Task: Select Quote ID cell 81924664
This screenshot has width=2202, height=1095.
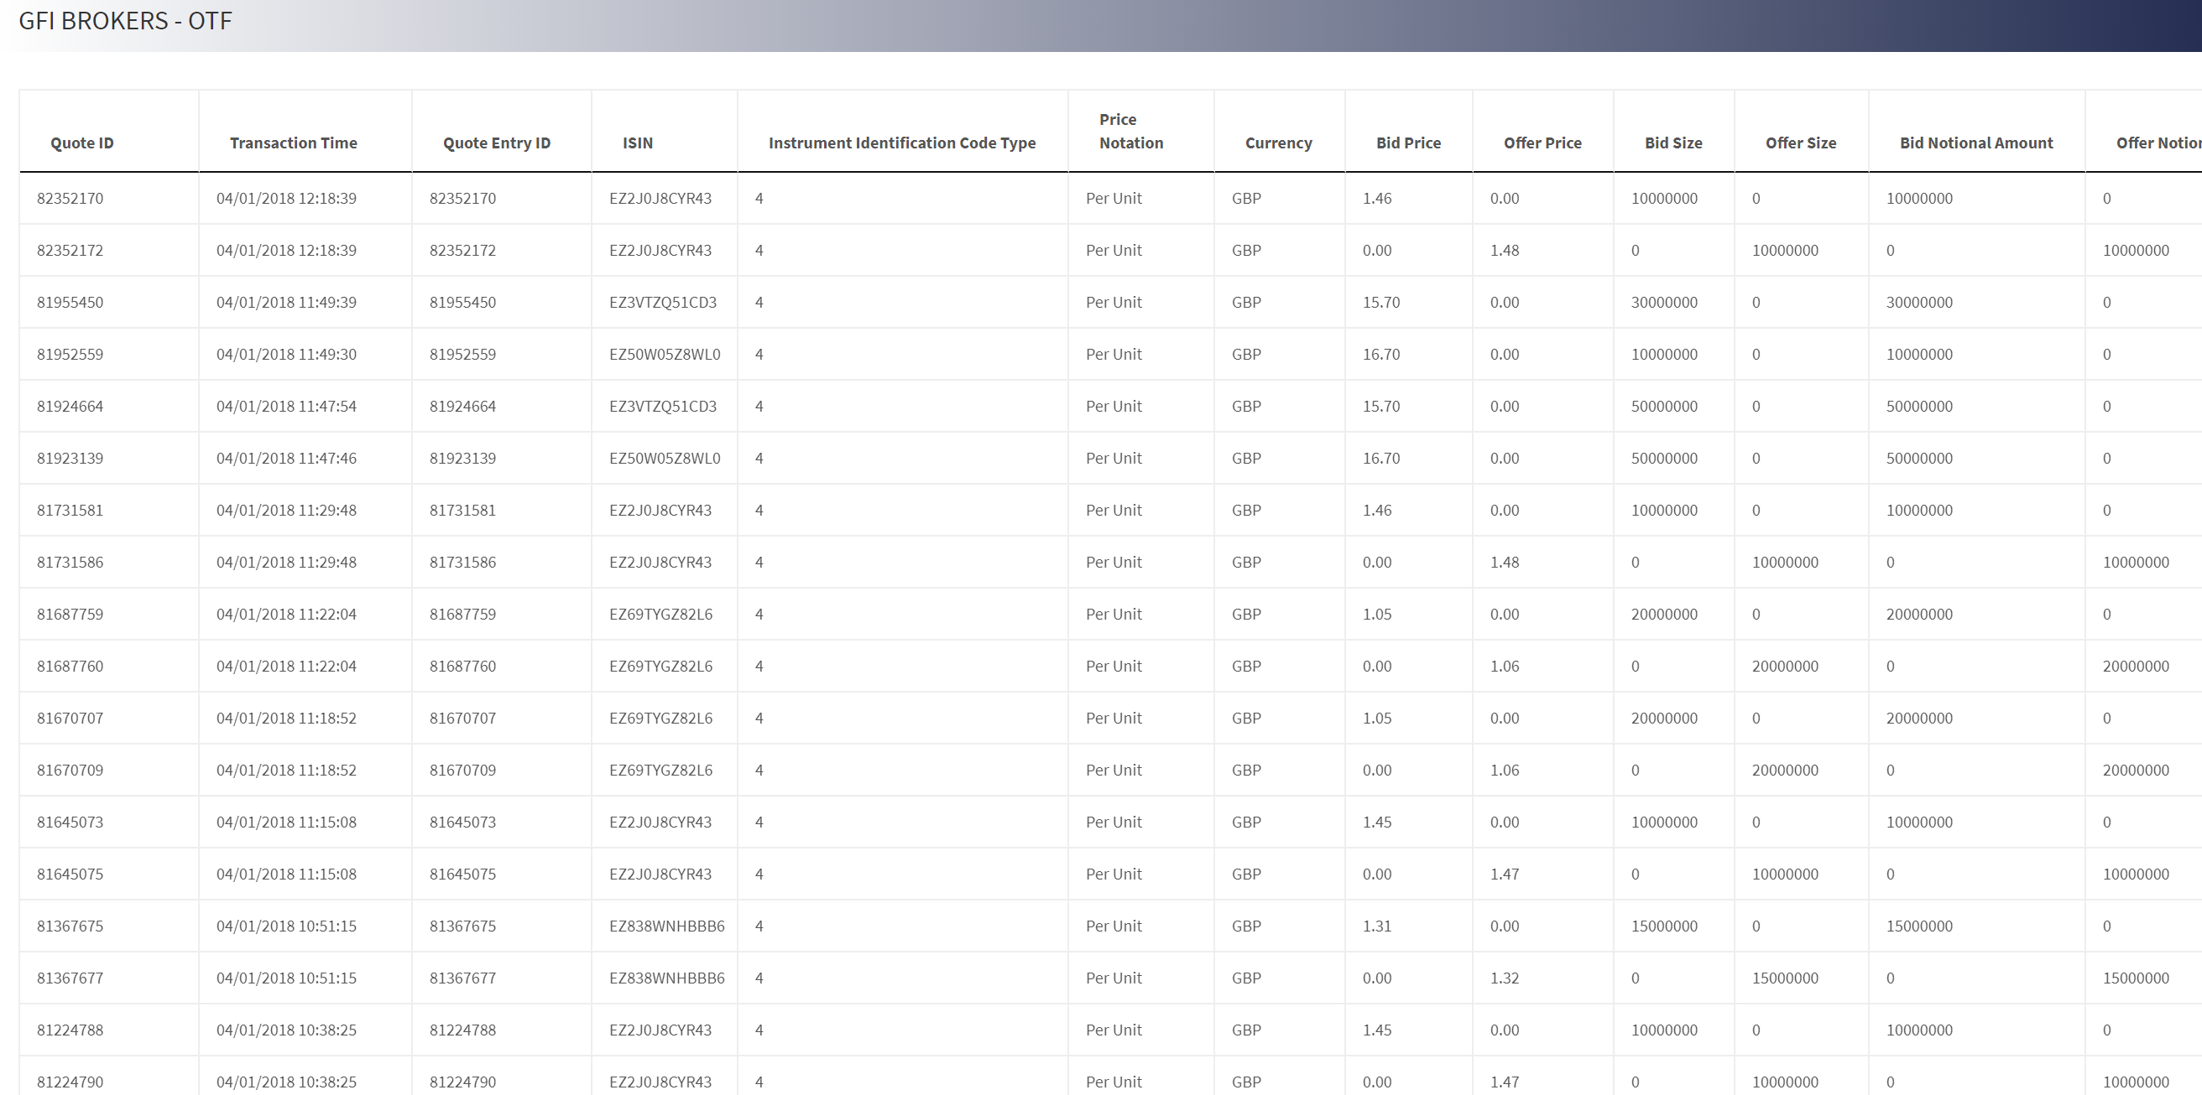Action: pyautogui.click(x=70, y=407)
